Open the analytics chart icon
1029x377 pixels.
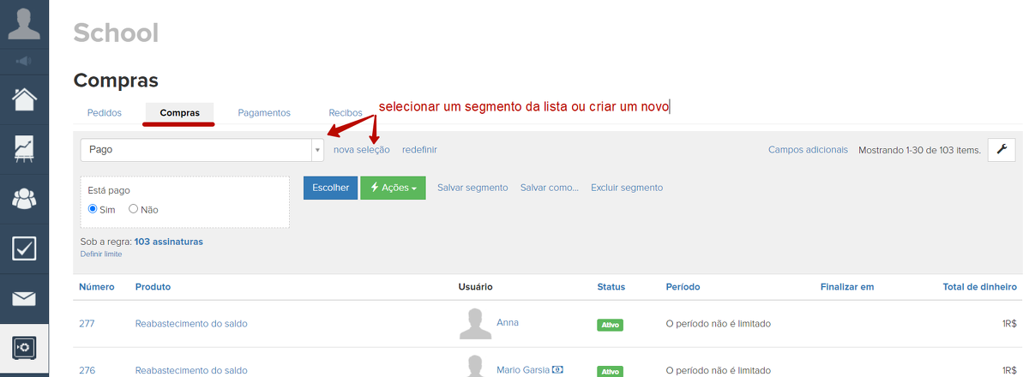coord(24,148)
